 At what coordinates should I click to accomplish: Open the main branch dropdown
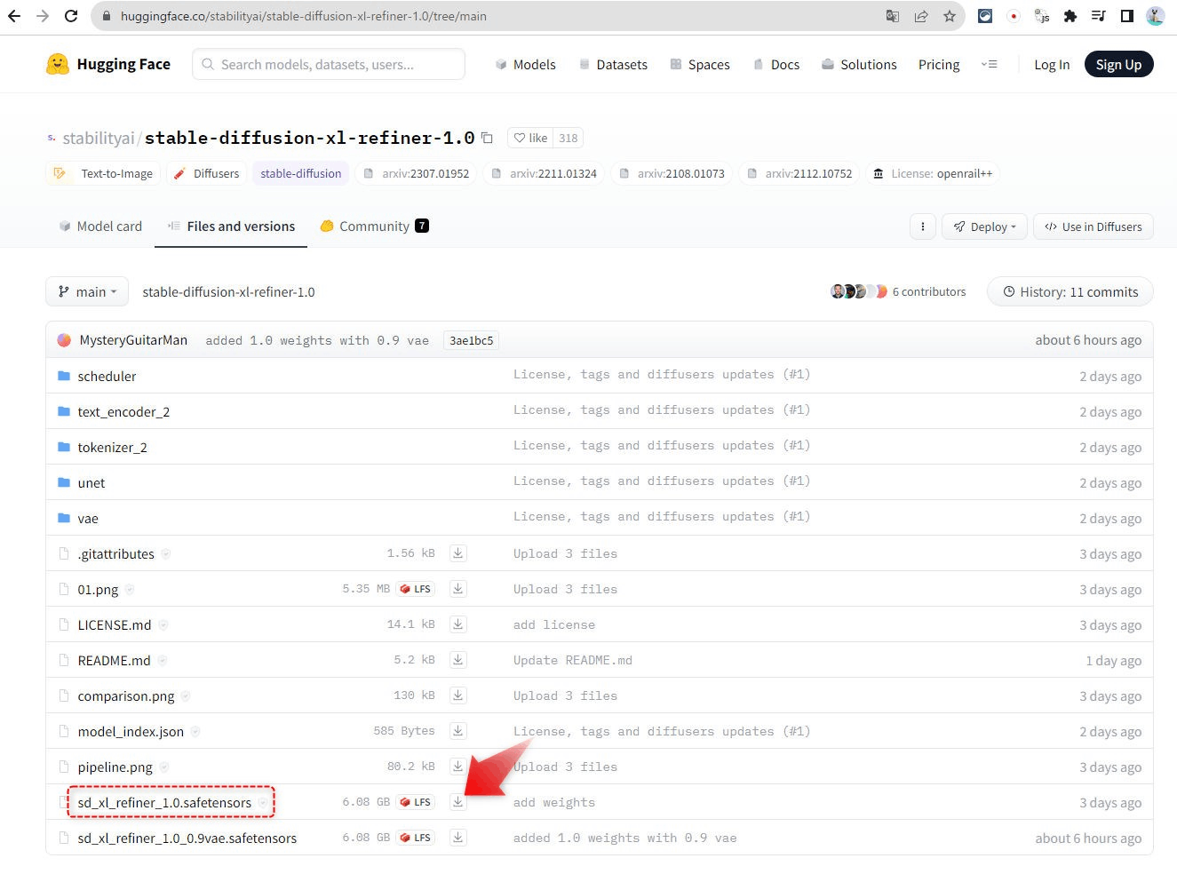(87, 291)
